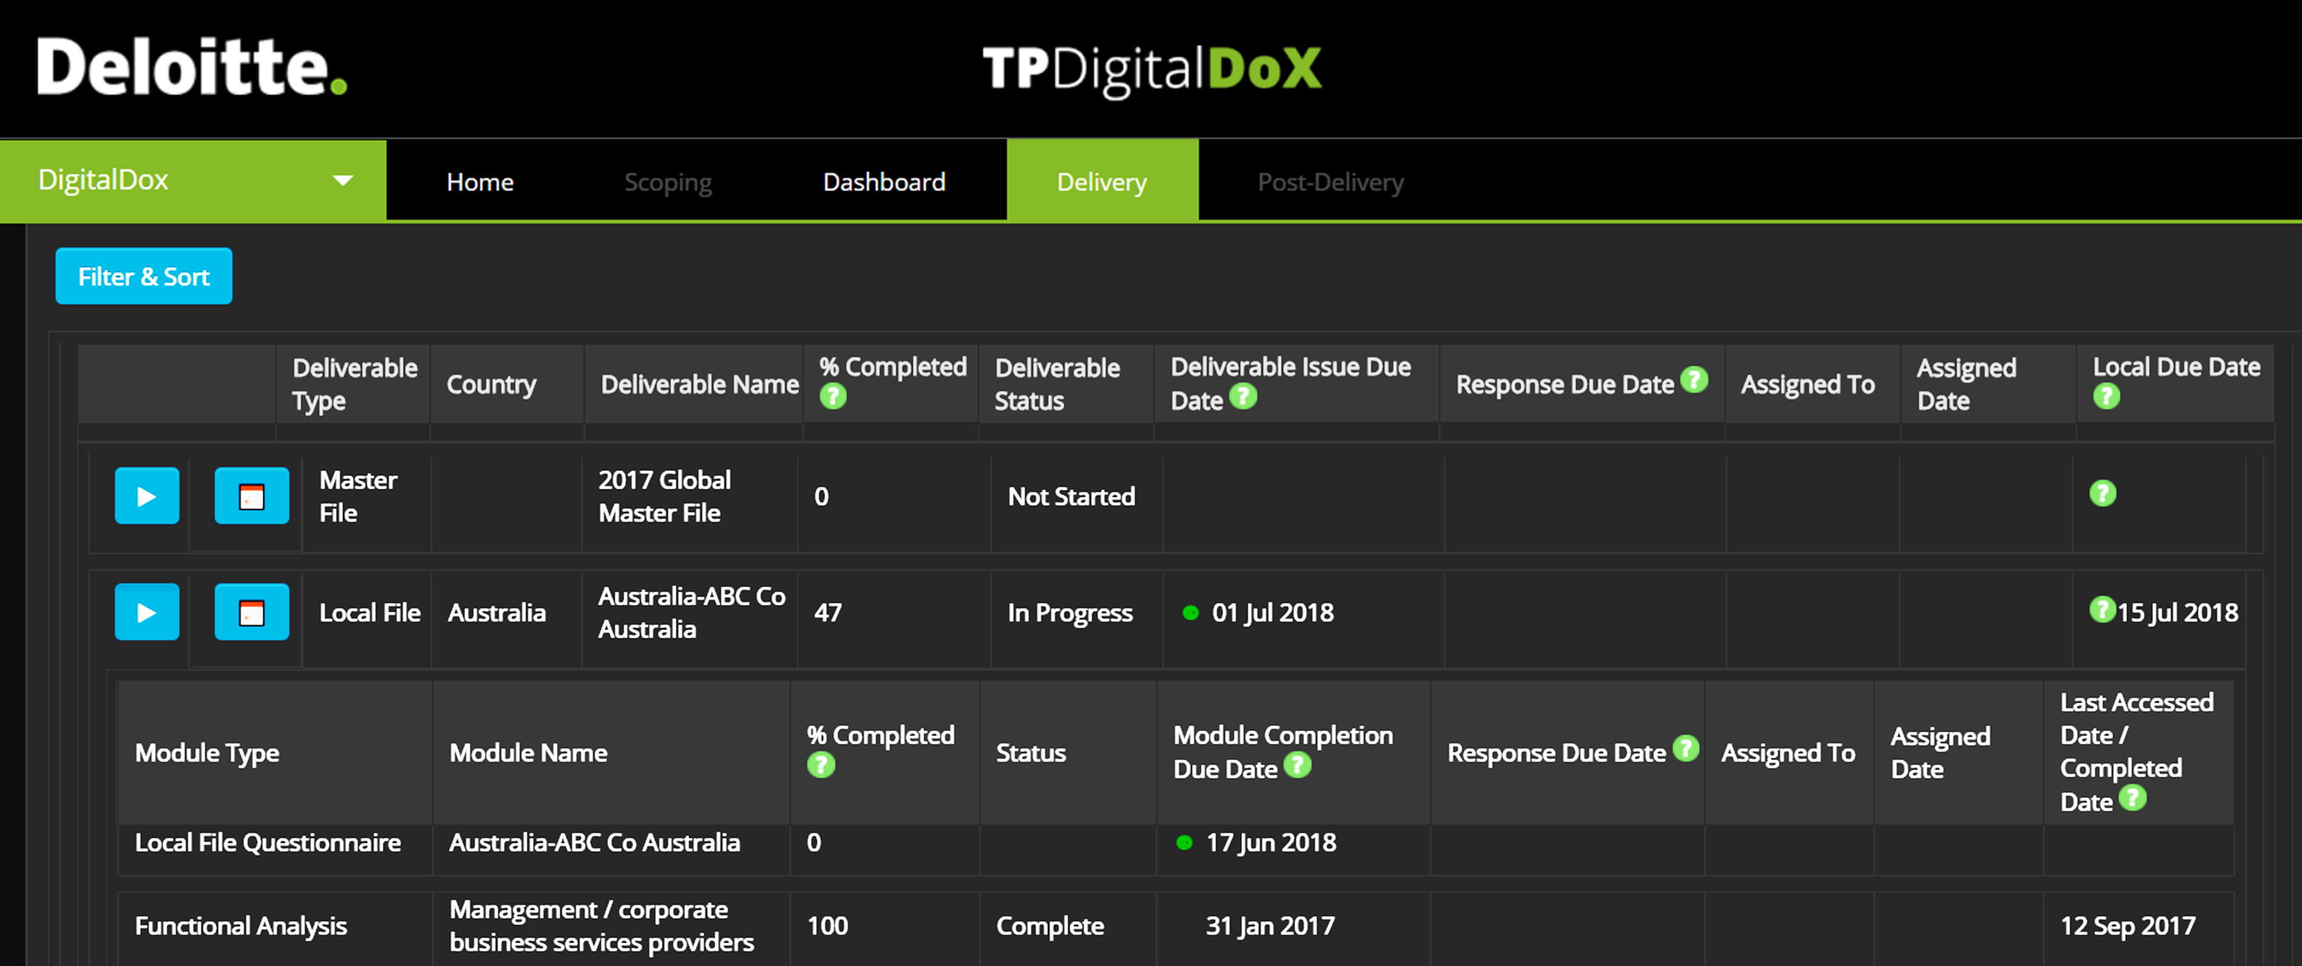The image size is (2302, 966).
Task: Open the DigitalDox dropdown menu
Action: 193,181
